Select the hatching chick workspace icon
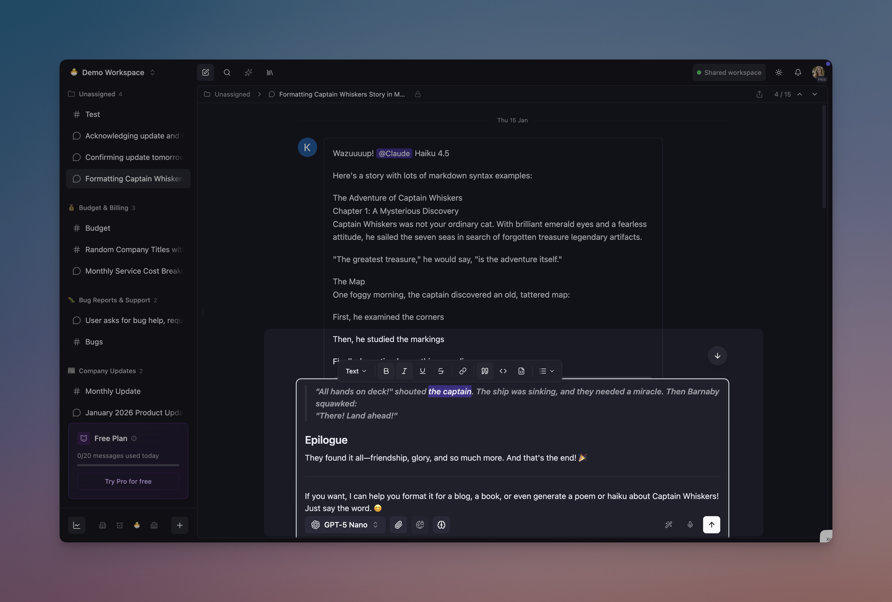 click(137, 525)
